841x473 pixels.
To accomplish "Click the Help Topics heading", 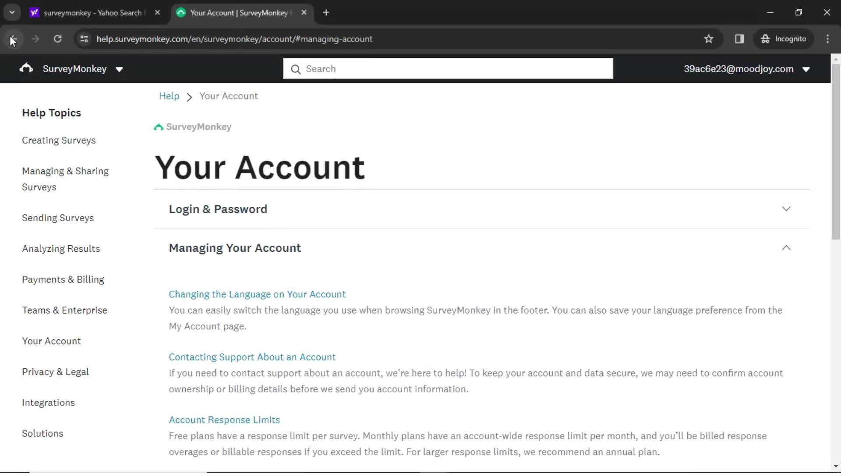I will [x=51, y=113].
